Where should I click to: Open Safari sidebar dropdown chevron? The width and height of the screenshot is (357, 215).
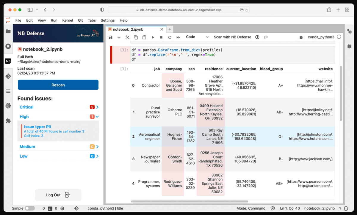click(37, 10)
